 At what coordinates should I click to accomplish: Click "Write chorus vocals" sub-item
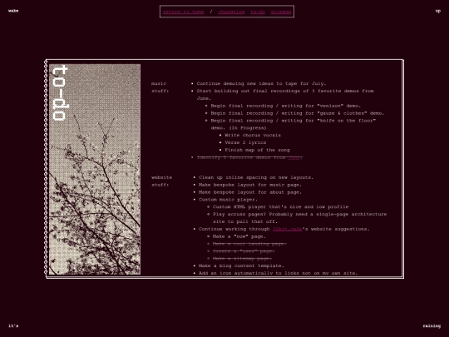(x=253, y=136)
